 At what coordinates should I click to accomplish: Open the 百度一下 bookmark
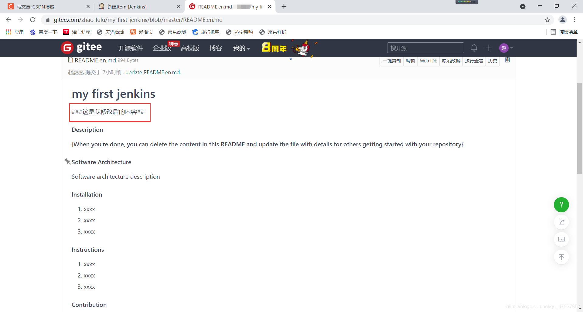(43, 32)
